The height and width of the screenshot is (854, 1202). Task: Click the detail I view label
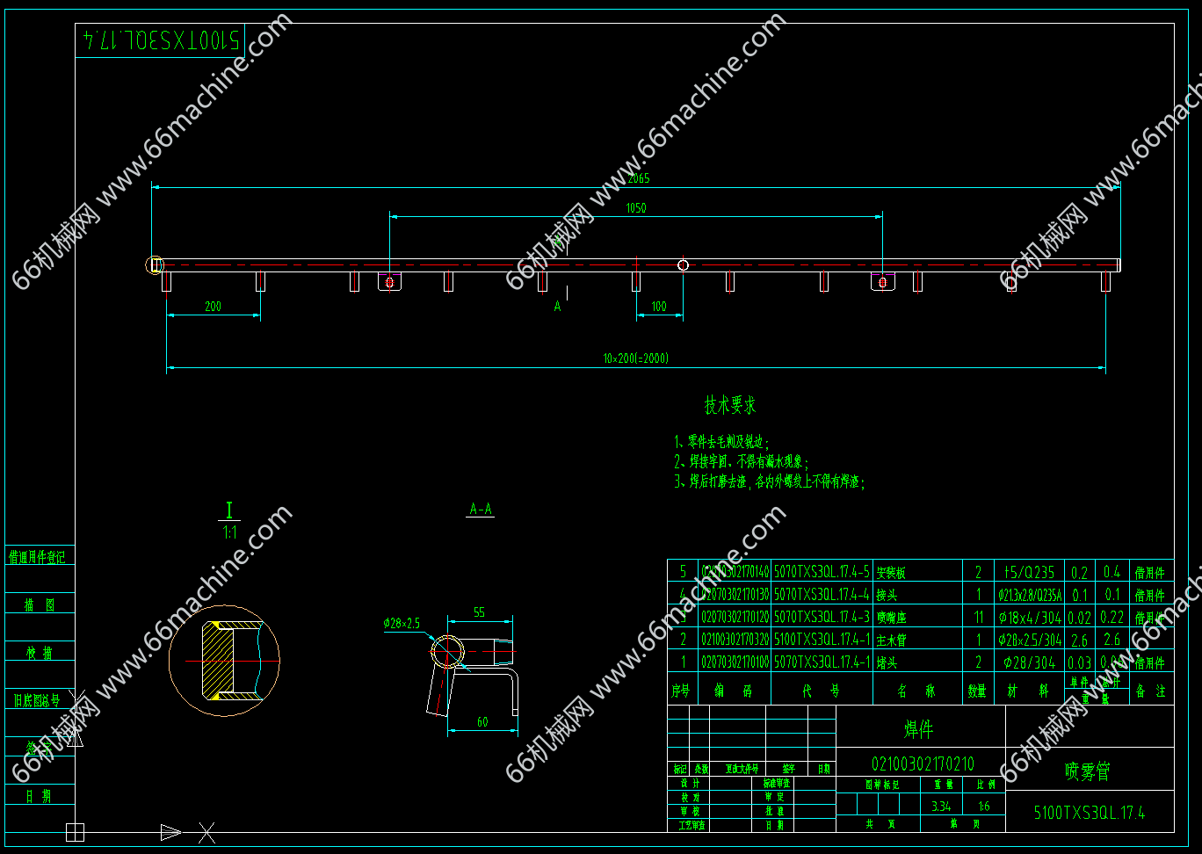click(x=229, y=510)
